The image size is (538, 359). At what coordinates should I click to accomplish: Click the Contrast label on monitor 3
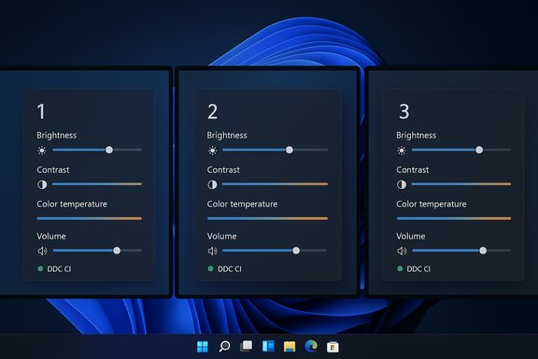[413, 170]
